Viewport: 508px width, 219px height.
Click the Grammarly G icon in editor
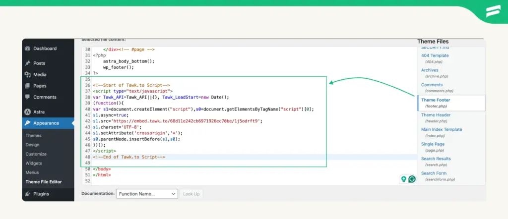(x=412, y=179)
